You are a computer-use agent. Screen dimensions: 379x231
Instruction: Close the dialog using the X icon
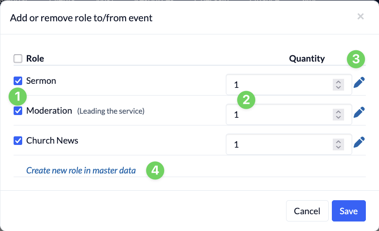[x=360, y=16]
